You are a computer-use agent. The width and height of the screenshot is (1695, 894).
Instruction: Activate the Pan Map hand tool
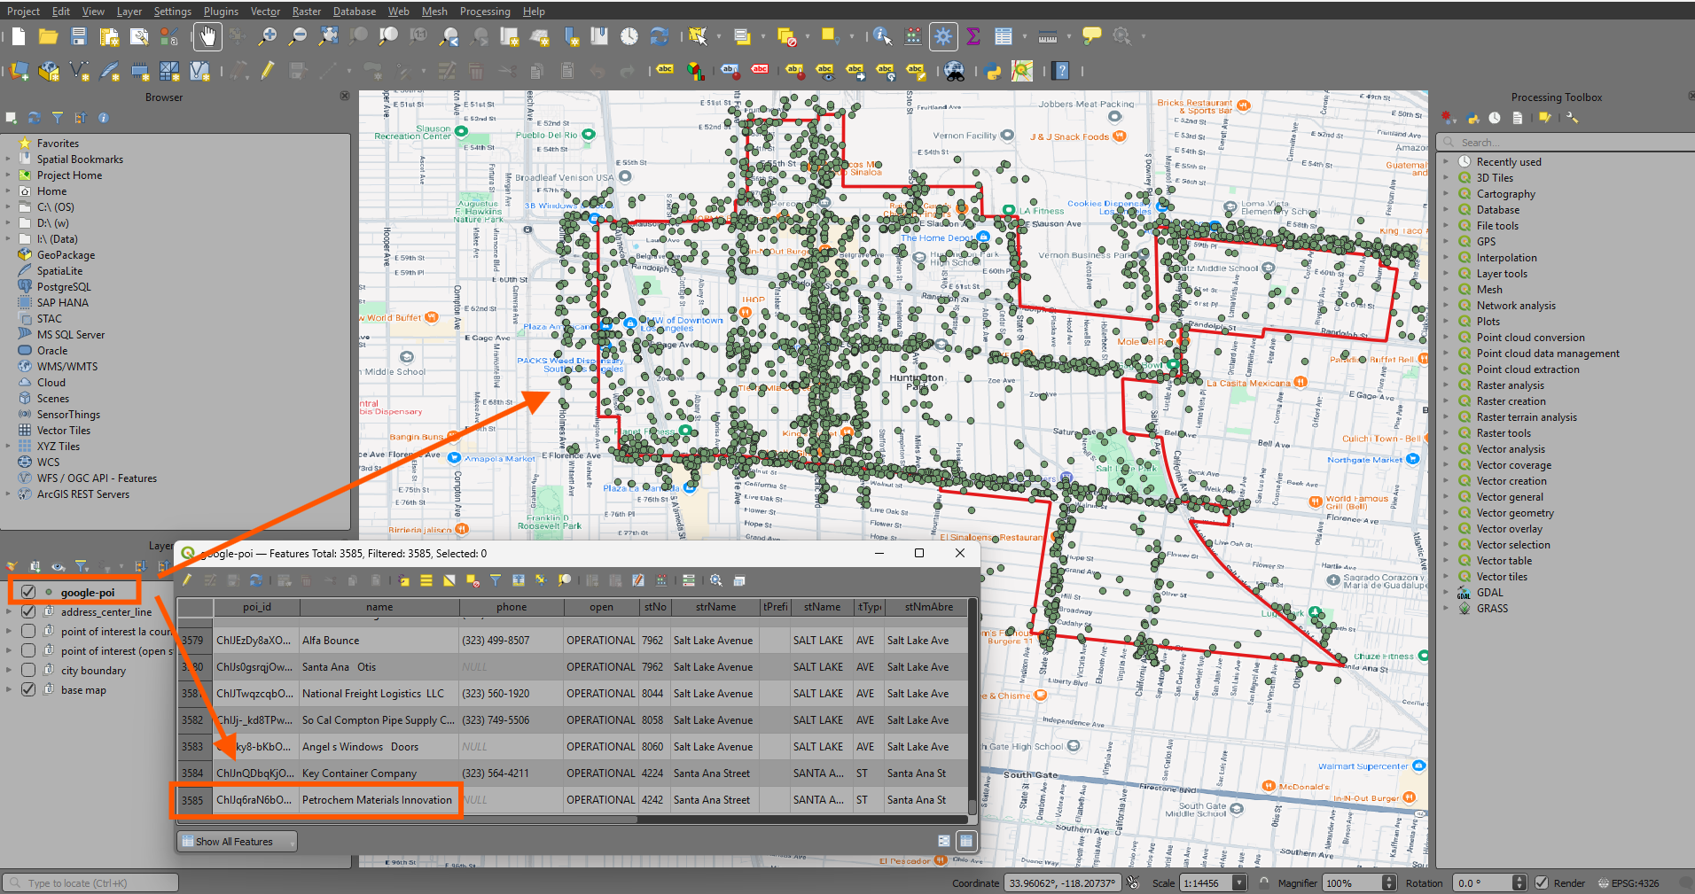pos(207,36)
